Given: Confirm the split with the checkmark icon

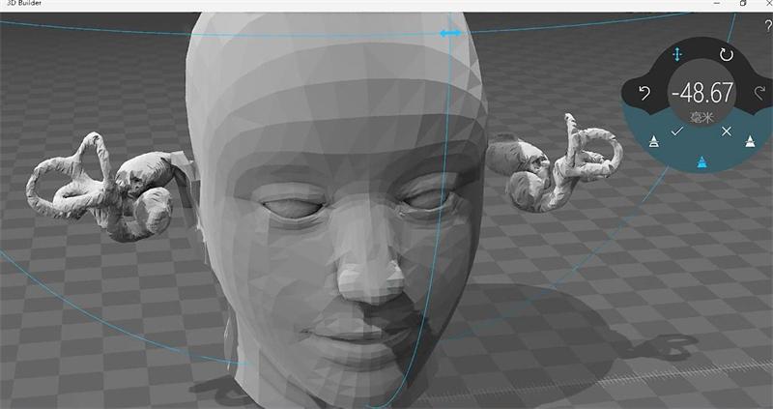Looking at the screenshot, I should pos(677,131).
